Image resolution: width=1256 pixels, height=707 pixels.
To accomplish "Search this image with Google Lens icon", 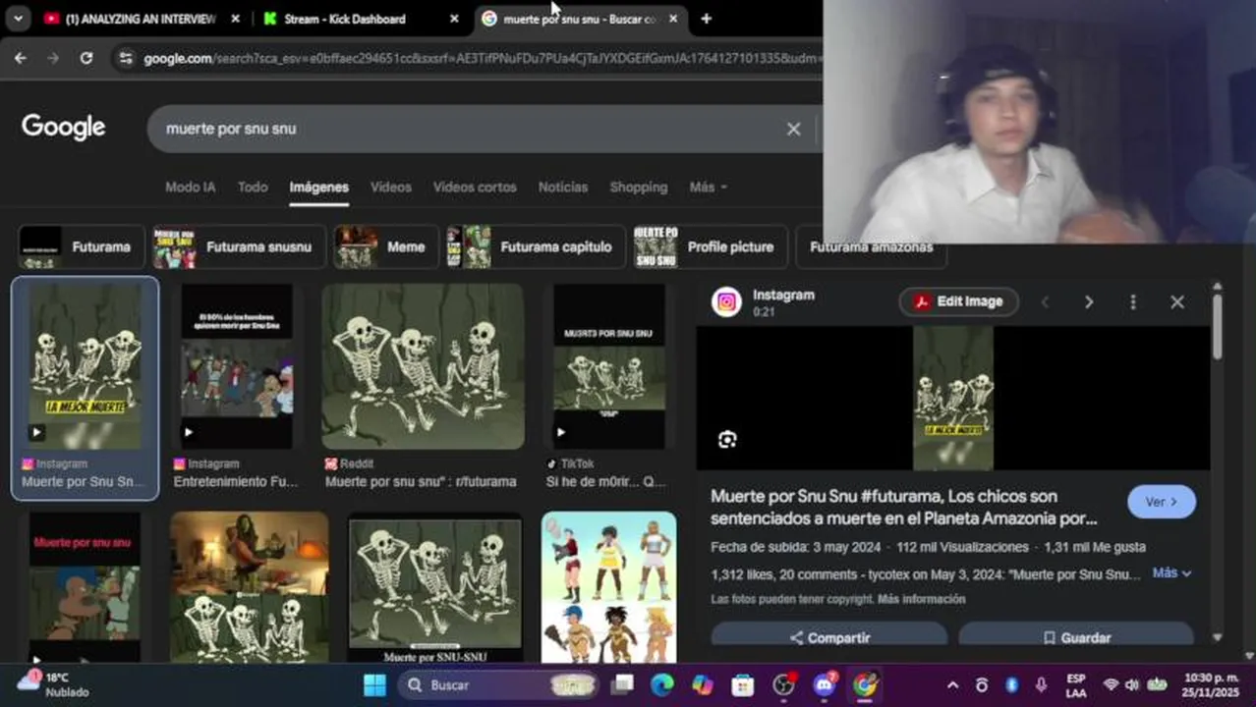I will 727,439.
